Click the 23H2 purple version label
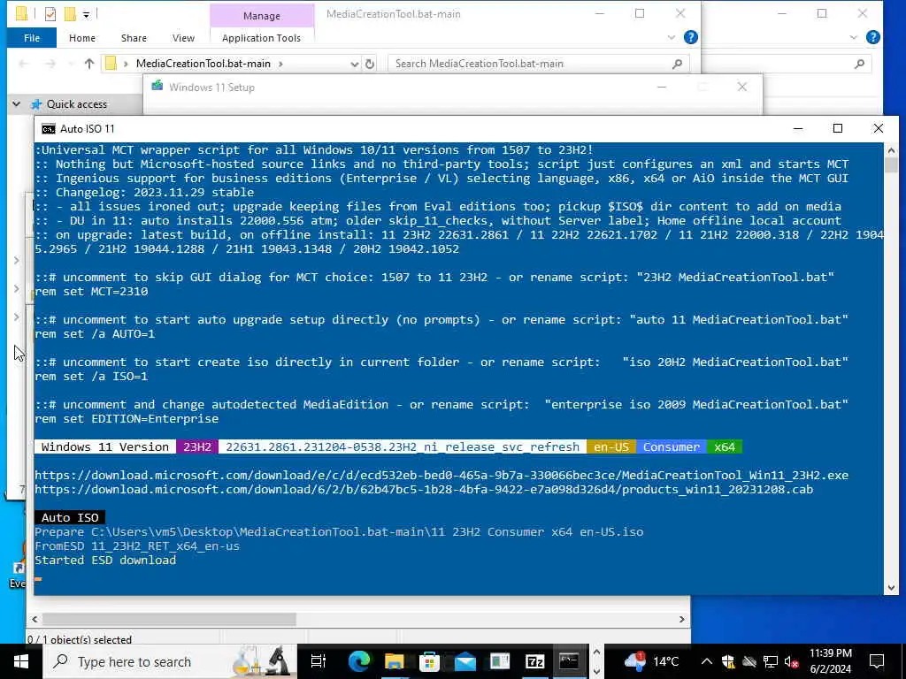The height and width of the screenshot is (679, 906). 197,446
